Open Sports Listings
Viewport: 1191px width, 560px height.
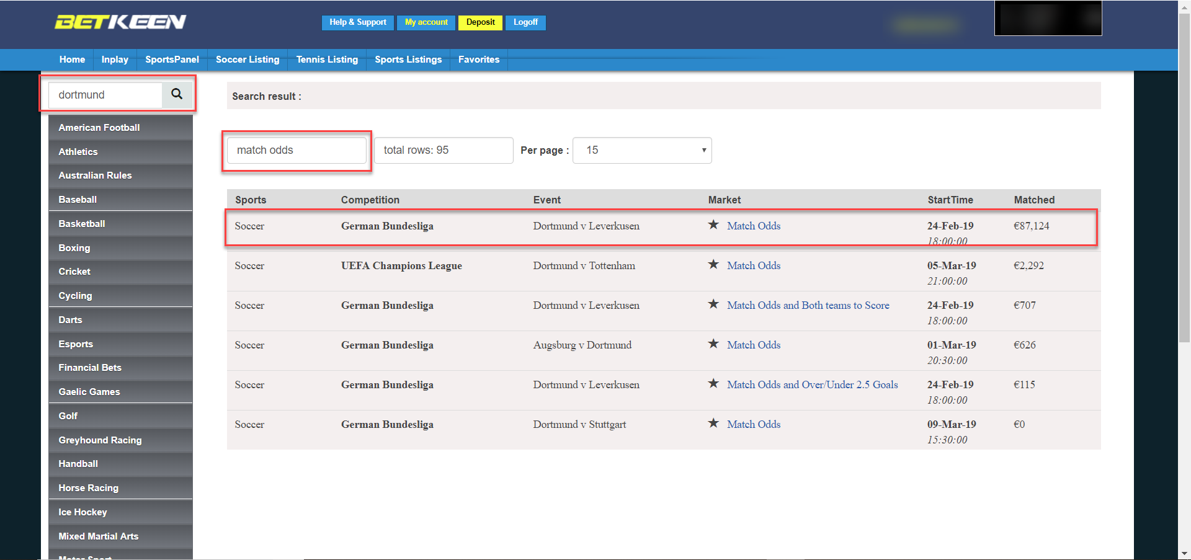click(408, 60)
